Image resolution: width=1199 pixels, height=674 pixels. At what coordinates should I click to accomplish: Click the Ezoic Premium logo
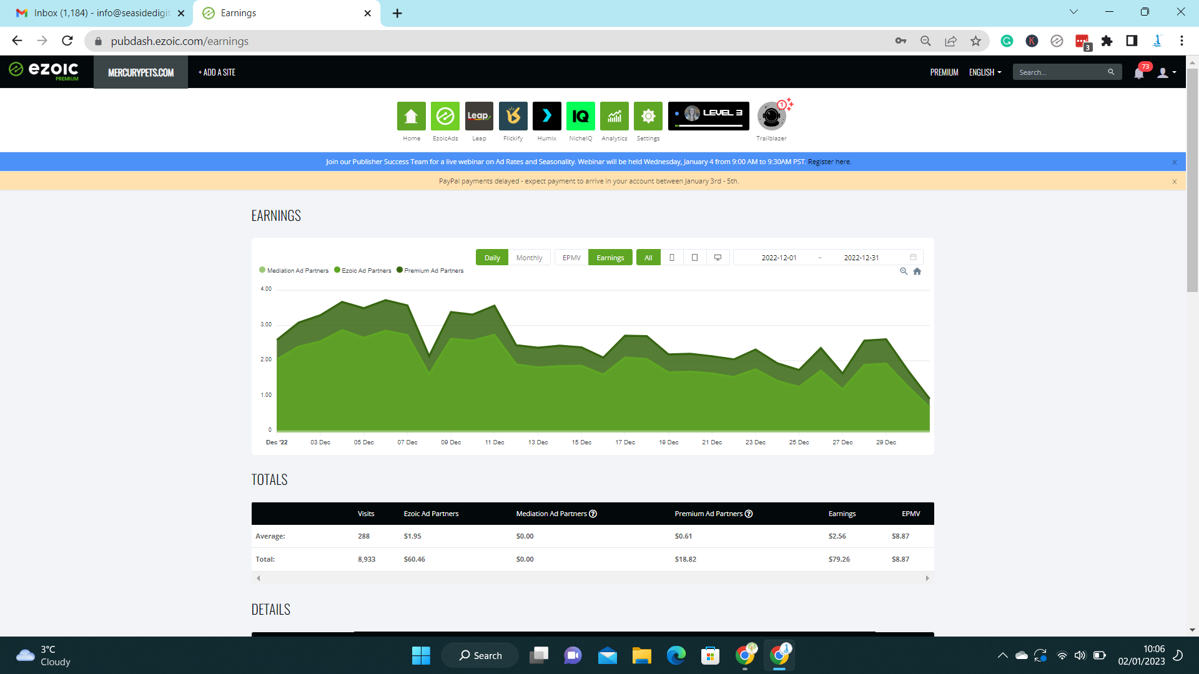[44, 71]
